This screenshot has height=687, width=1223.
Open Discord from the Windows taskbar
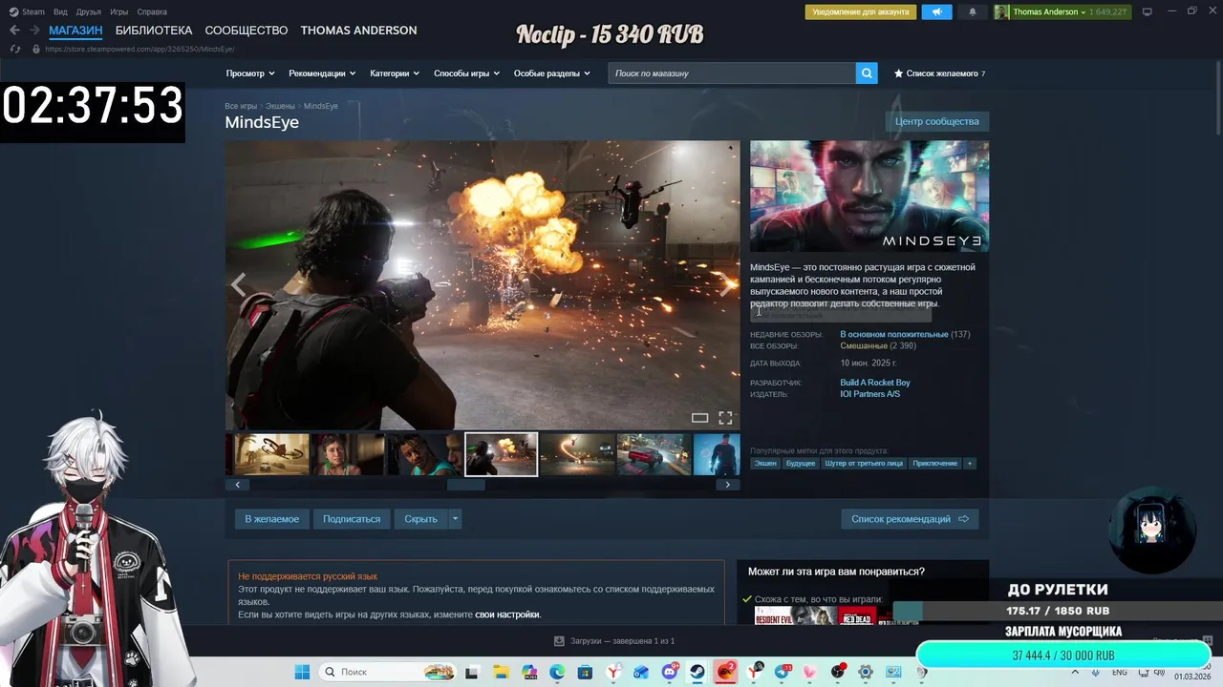coord(670,672)
